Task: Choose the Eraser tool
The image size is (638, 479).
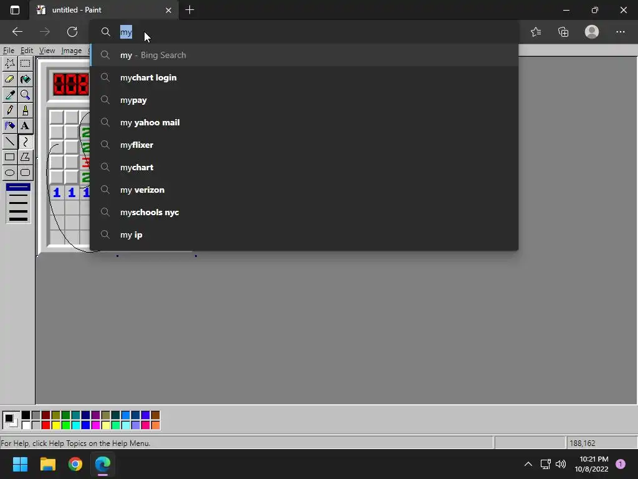Action: (x=10, y=79)
